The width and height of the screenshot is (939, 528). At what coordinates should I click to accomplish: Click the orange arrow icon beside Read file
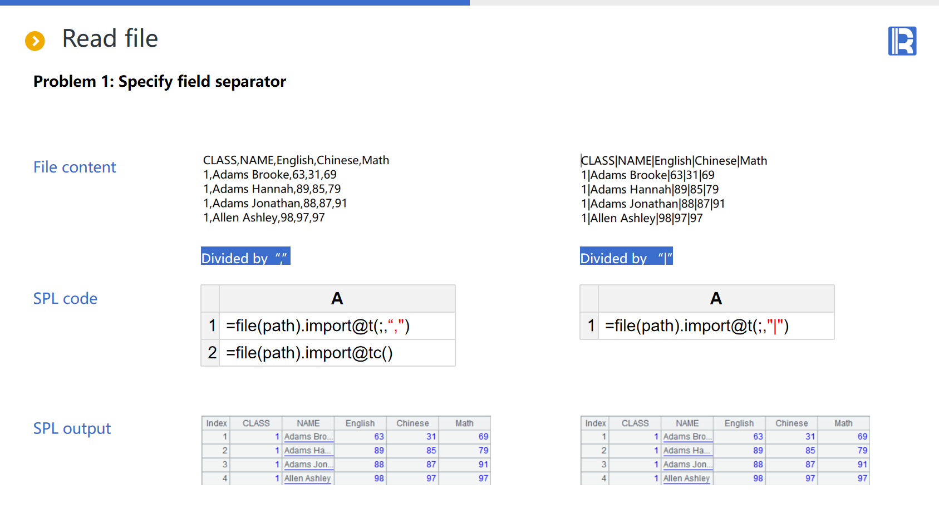pyautogui.click(x=35, y=41)
